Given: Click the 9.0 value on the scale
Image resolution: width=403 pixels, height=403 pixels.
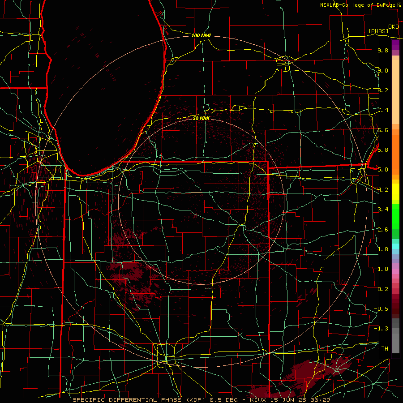Looking at the screenshot, I should pos(383,70).
